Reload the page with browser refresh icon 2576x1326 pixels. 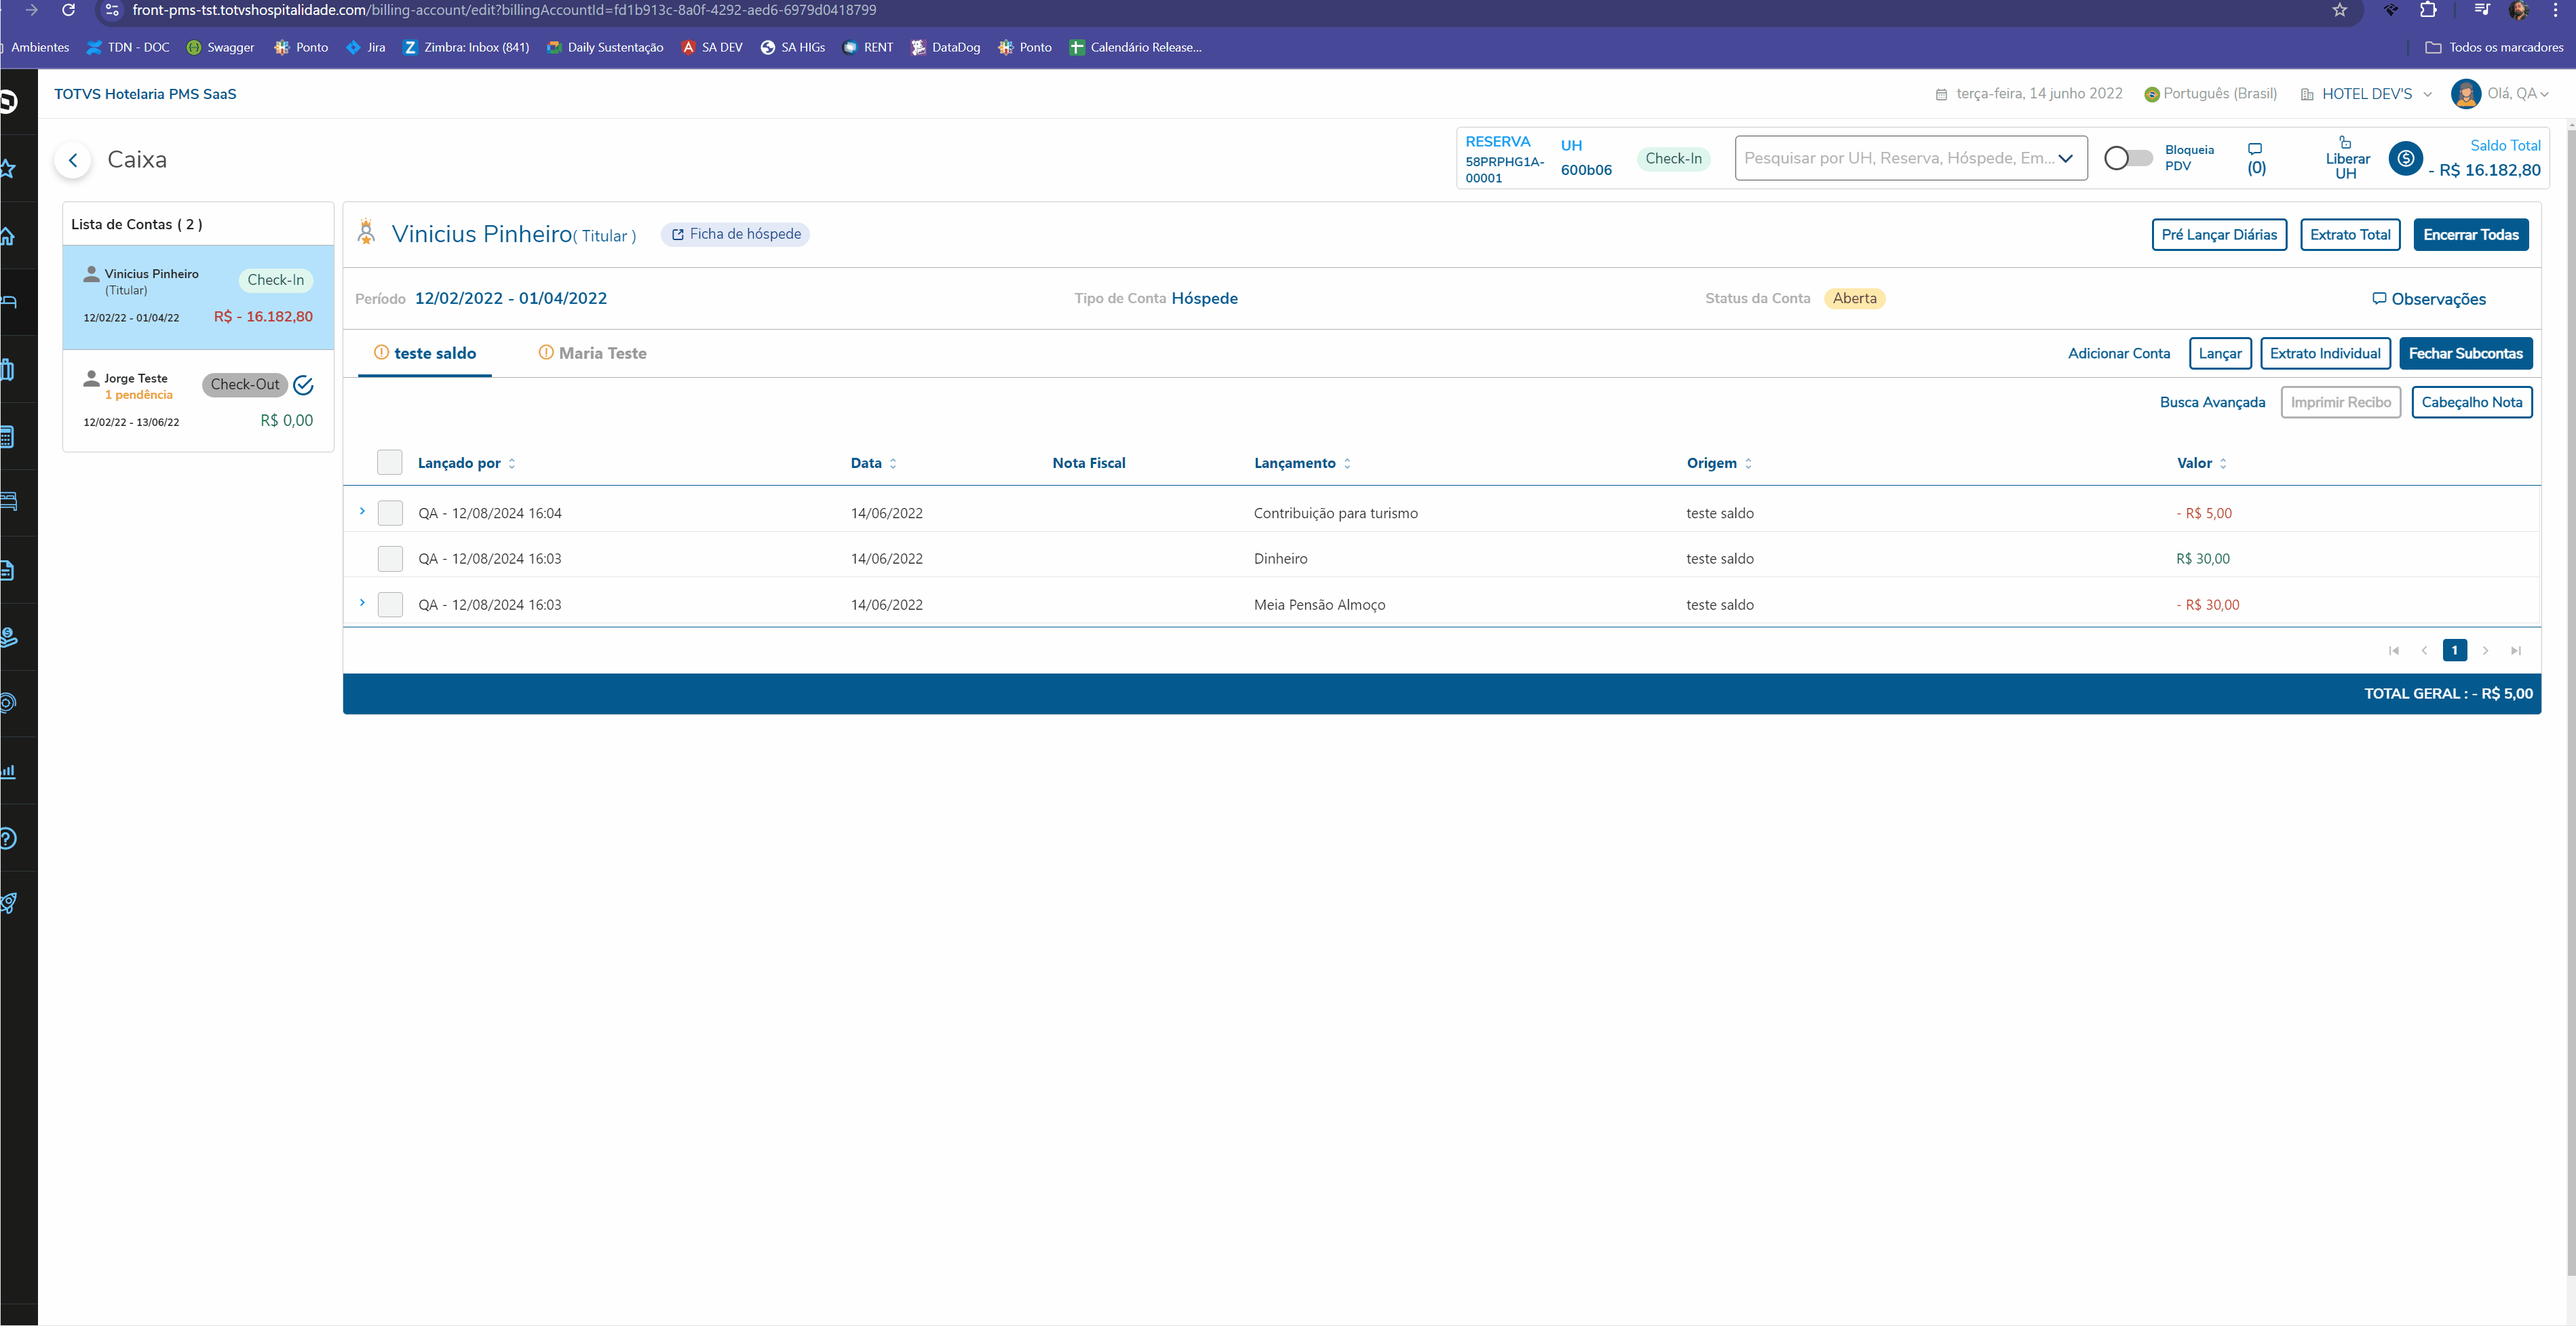68,10
